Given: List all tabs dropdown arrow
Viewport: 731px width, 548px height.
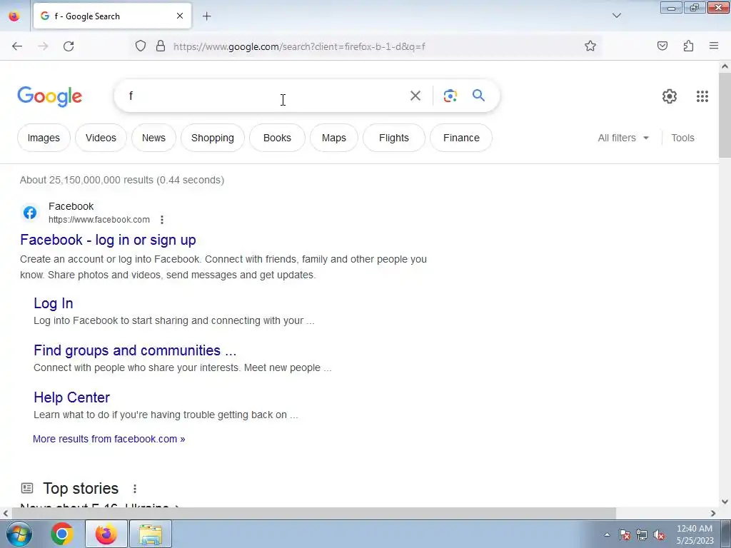Looking at the screenshot, I should click(616, 16).
